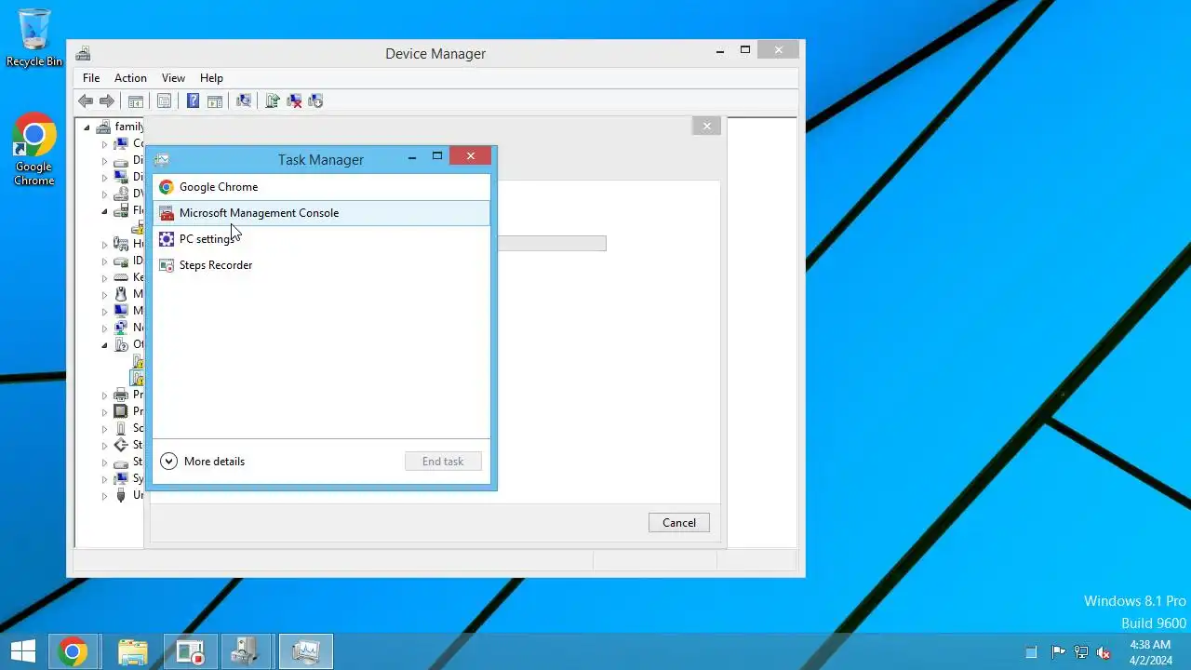Image resolution: width=1191 pixels, height=670 pixels.
Task: Toggle the Show/Hide Action Pane toolbar icon
Action: [215, 100]
